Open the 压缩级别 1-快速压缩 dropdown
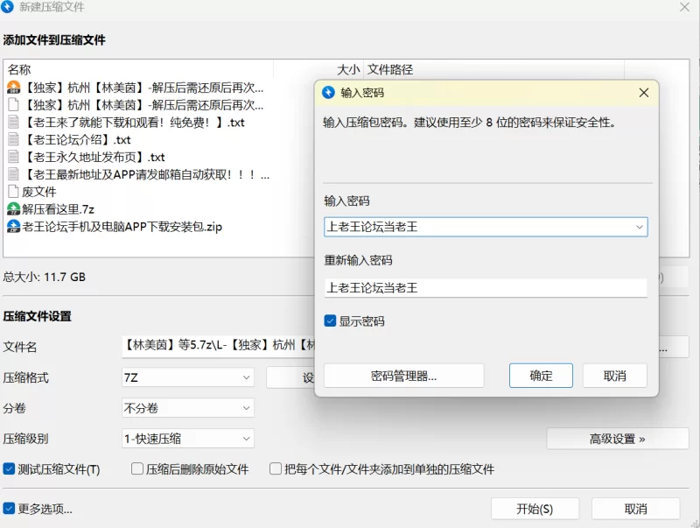700x528 pixels. (188, 439)
